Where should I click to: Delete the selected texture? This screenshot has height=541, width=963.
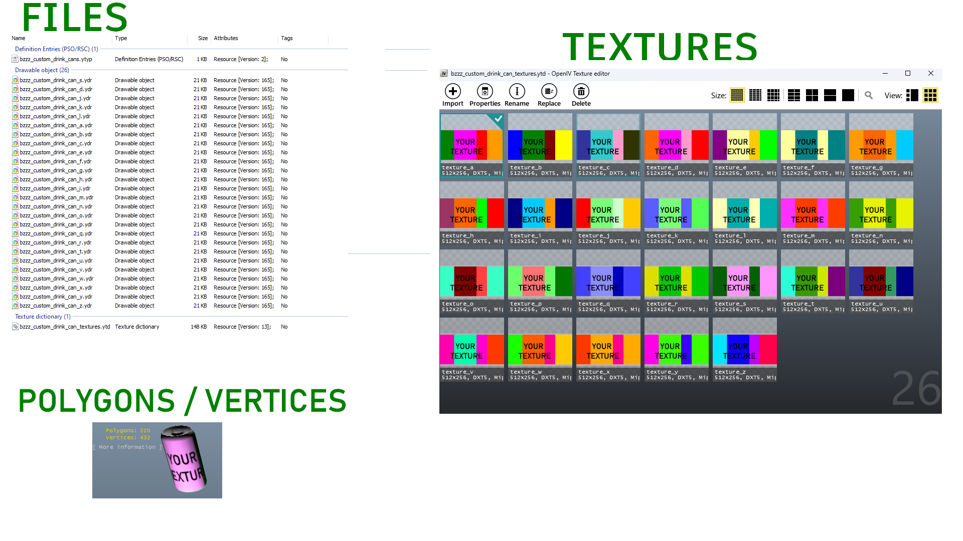581,95
